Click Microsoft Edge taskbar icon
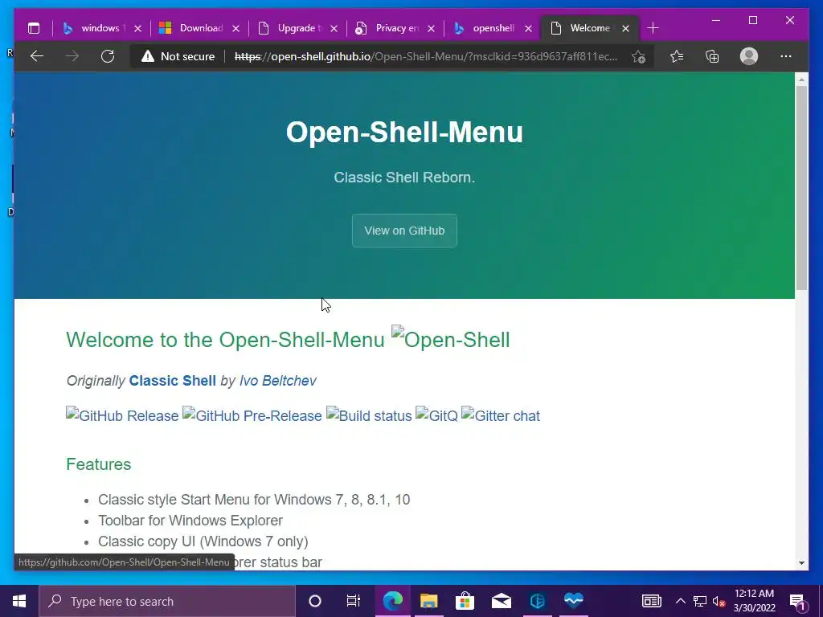The image size is (823, 617). pos(392,601)
